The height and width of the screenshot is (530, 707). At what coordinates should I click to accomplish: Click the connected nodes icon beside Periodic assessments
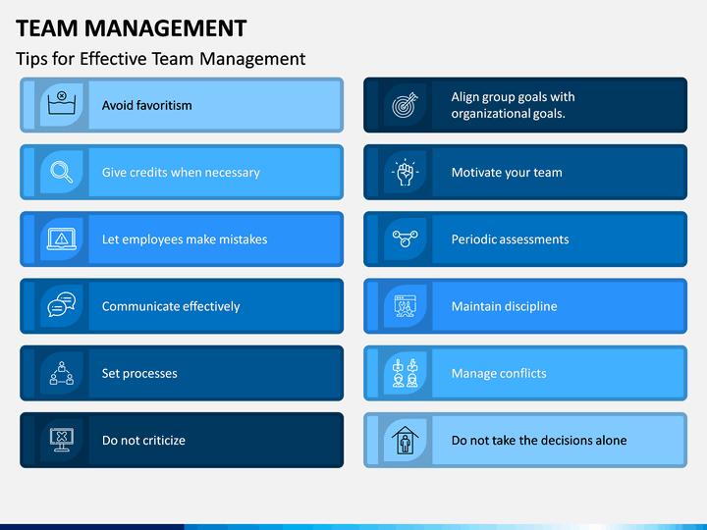click(405, 238)
